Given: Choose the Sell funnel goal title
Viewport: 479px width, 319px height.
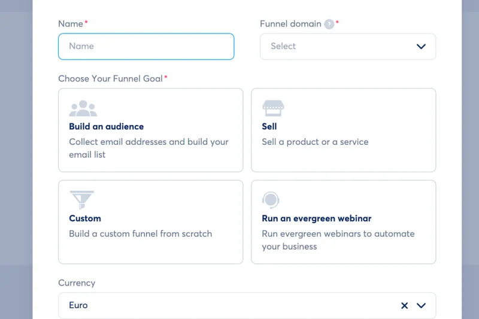Looking at the screenshot, I should 269,126.
